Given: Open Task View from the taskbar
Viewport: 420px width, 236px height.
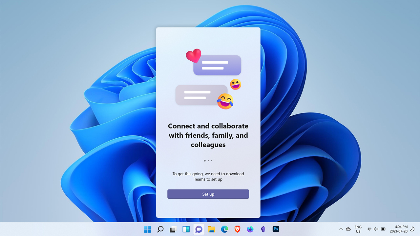Looking at the screenshot, I should click(x=173, y=229).
